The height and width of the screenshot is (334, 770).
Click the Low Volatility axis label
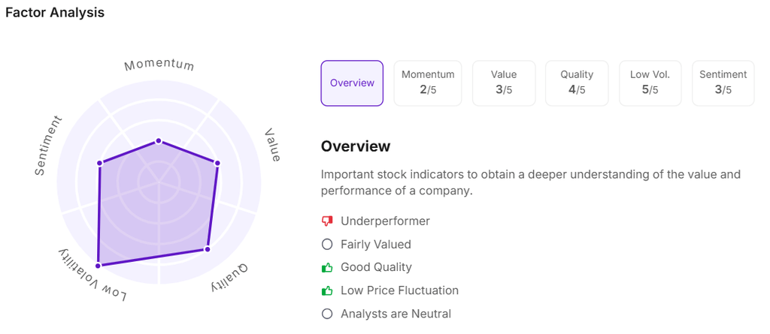pos(93,278)
